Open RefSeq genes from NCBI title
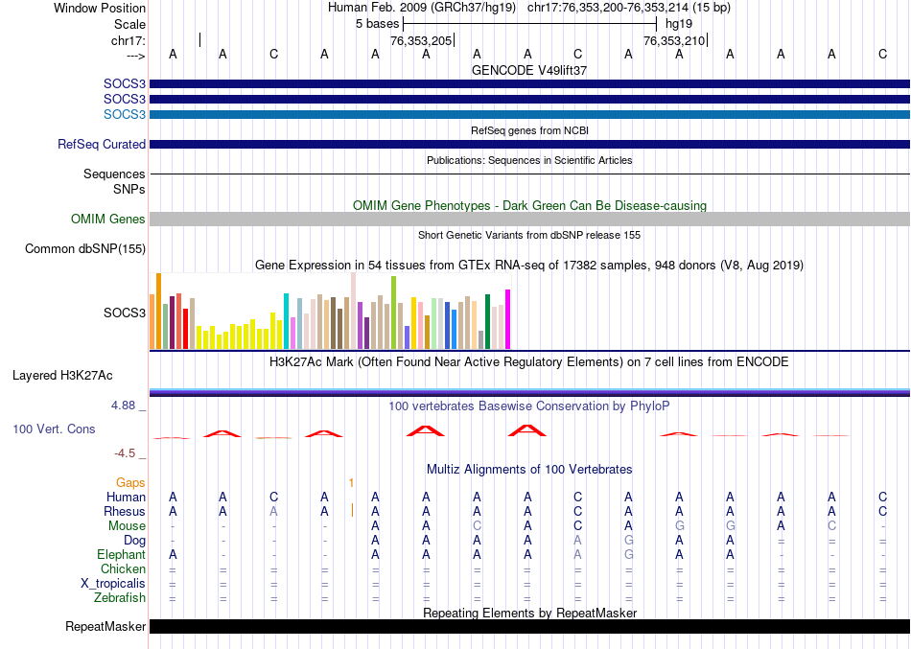911x649 pixels. (x=529, y=130)
